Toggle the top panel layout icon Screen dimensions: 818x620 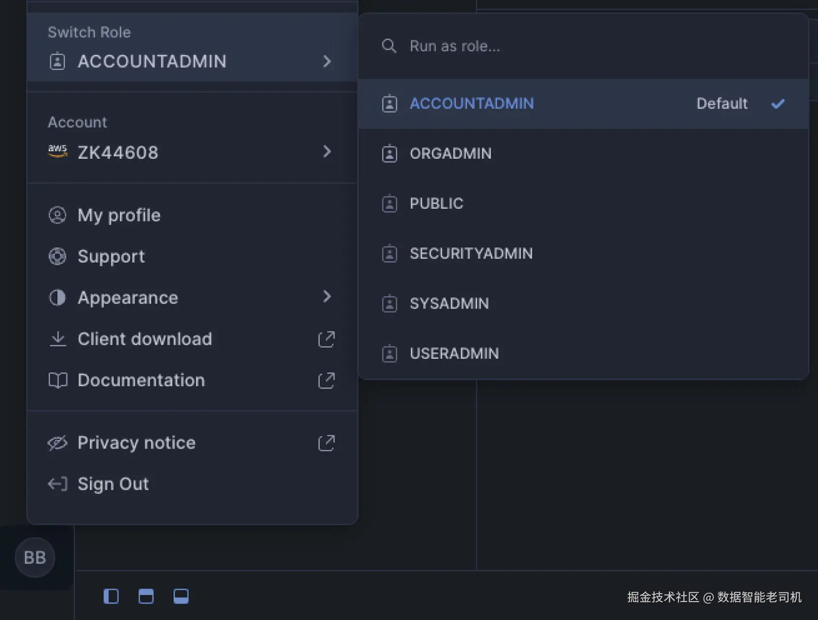[x=146, y=596]
